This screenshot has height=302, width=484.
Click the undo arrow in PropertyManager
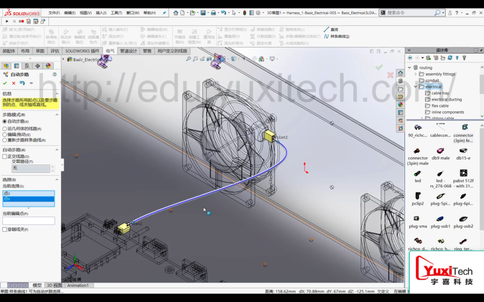22,83
